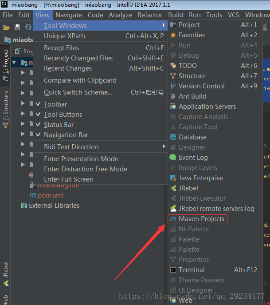
Task: Choose Recently Changed Files item
Action: [x=101, y=58]
